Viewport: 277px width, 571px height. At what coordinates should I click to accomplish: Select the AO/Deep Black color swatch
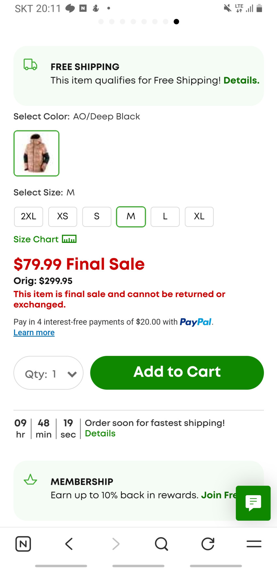click(x=36, y=153)
